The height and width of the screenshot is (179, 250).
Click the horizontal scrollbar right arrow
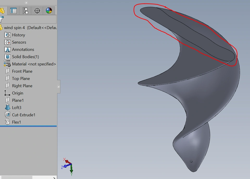point(54,178)
